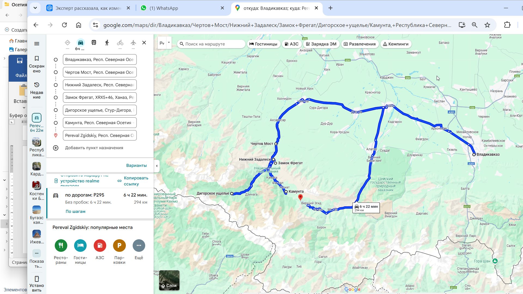Open the Слои map layers thumbnail
Screen dimensions: 523x294
[169, 280]
